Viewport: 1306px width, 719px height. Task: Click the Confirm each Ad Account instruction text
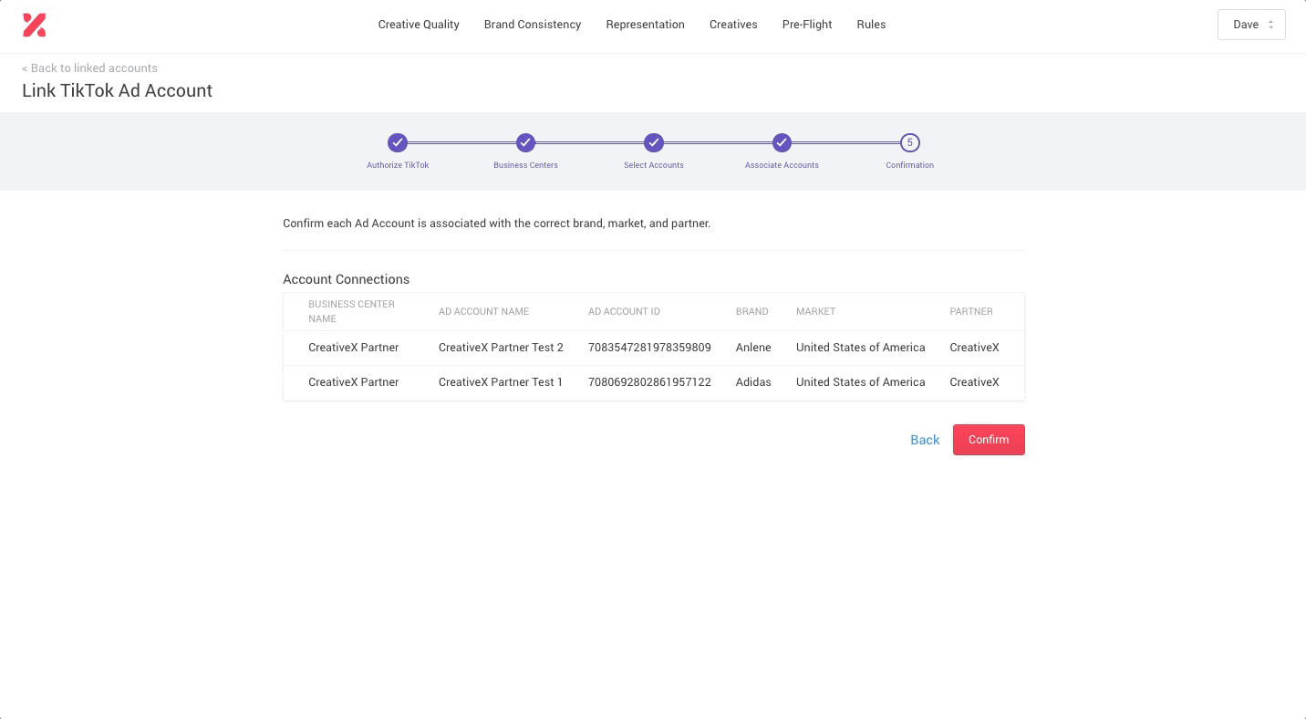tap(497, 224)
